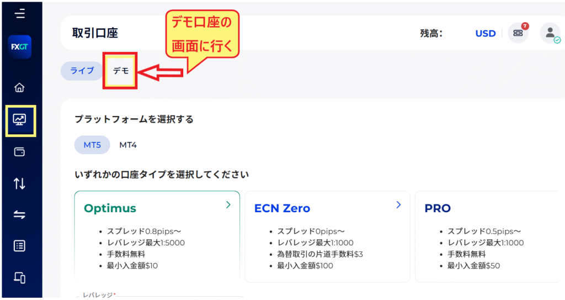Click the USD balance currency
This screenshot has width=565, height=300.
(x=486, y=33)
